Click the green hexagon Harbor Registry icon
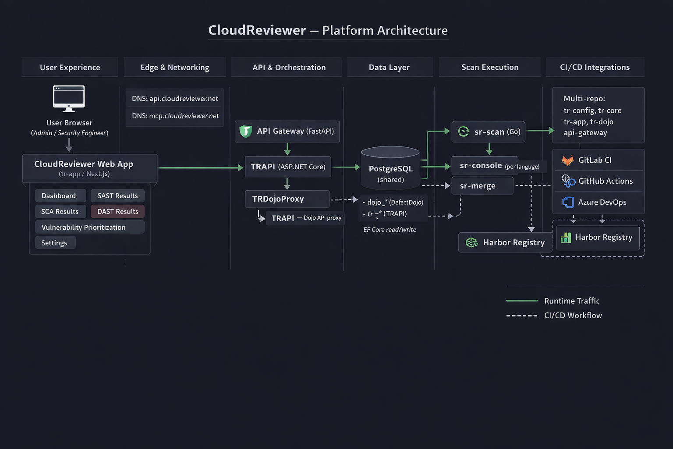673x449 pixels. (471, 242)
